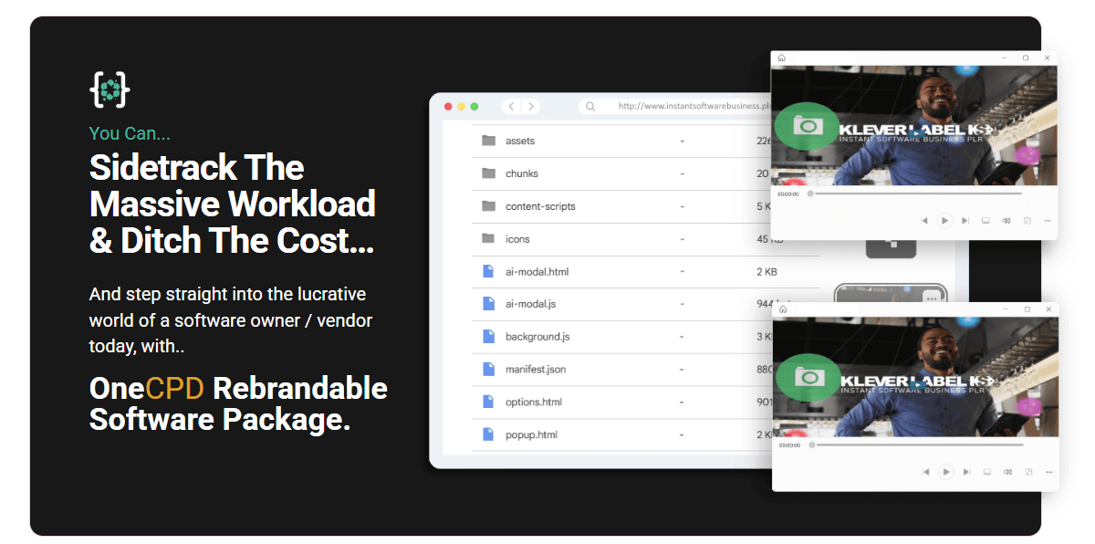The height and width of the screenshot is (544, 1095).
Task: Skip to next track in lower player
Action: [x=966, y=472]
